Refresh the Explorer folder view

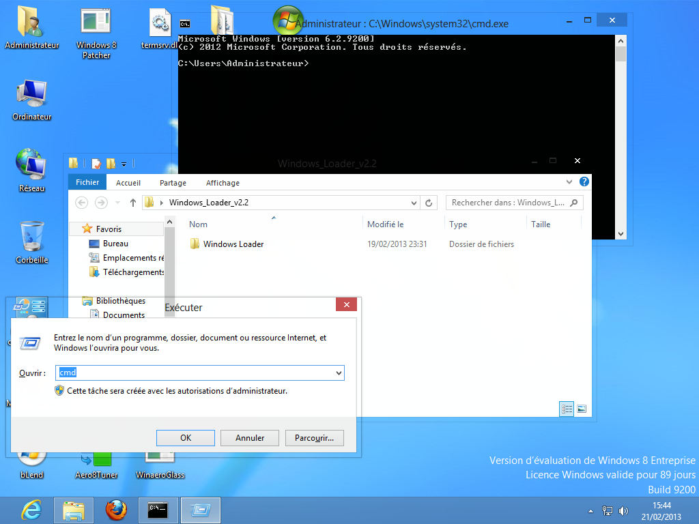tap(429, 203)
